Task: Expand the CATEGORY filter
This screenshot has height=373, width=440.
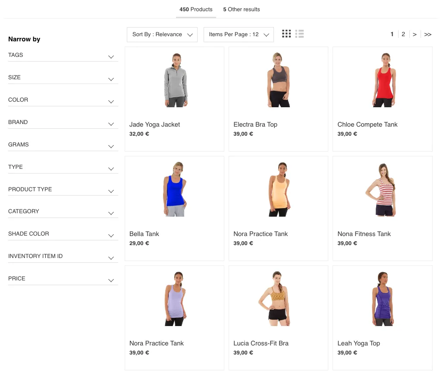Action: (x=63, y=211)
